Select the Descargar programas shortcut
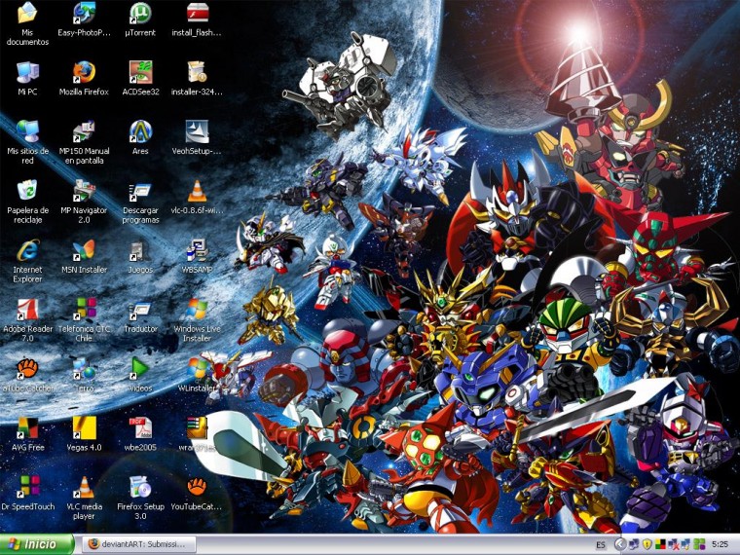Image resolution: width=740 pixels, height=555 pixels. point(140,191)
